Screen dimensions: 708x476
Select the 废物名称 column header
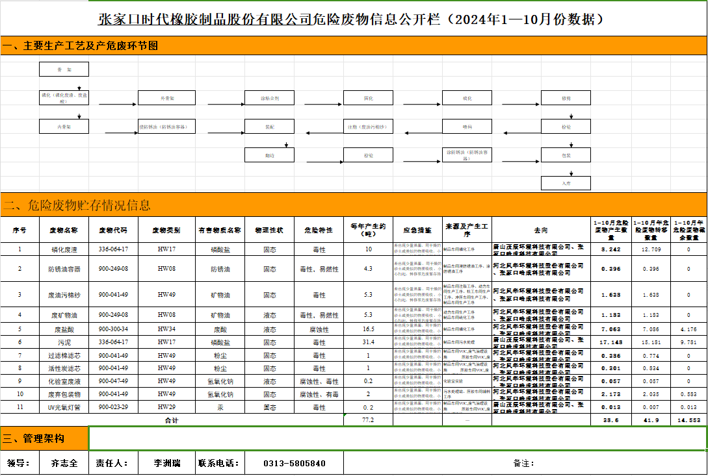point(64,230)
